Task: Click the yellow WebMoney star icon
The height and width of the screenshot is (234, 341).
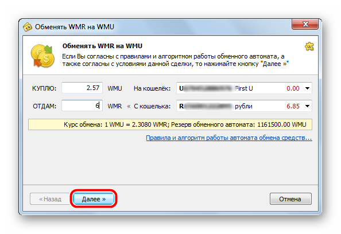Action: (x=309, y=46)
